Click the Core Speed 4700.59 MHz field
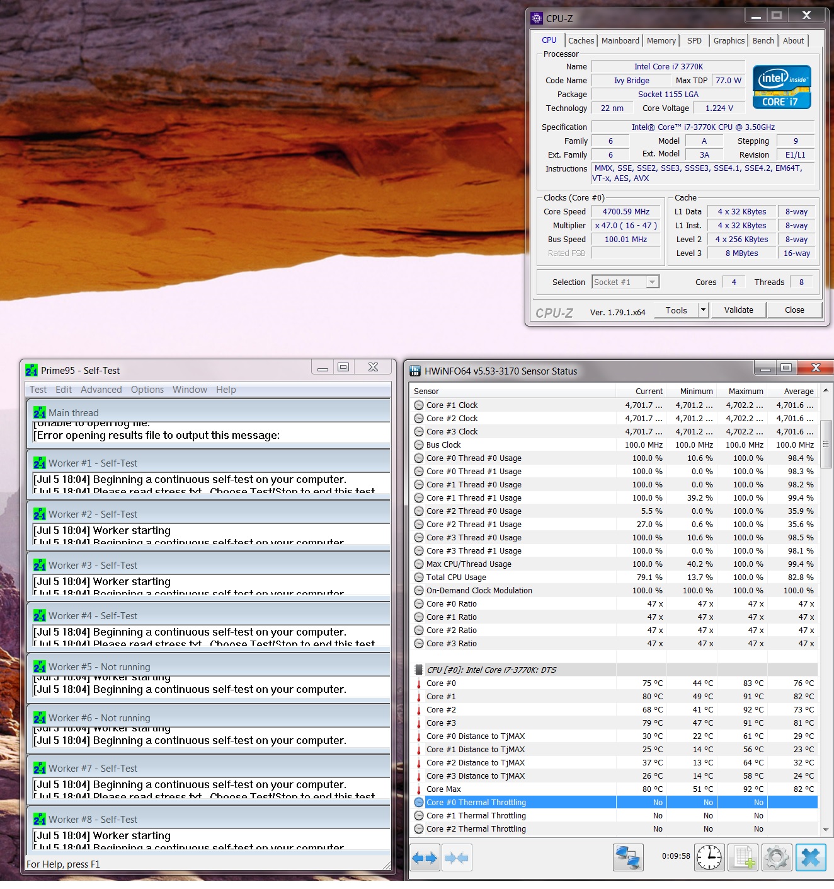This screenshot has height=889, width=834. point(625,211)
